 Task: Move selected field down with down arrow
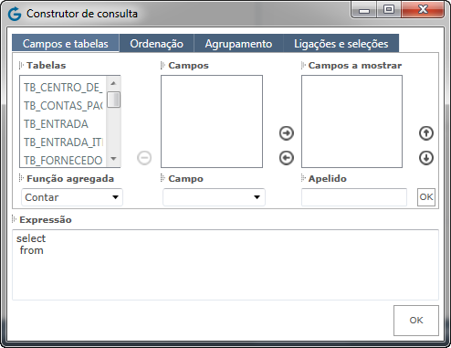[x=426, y=158]
